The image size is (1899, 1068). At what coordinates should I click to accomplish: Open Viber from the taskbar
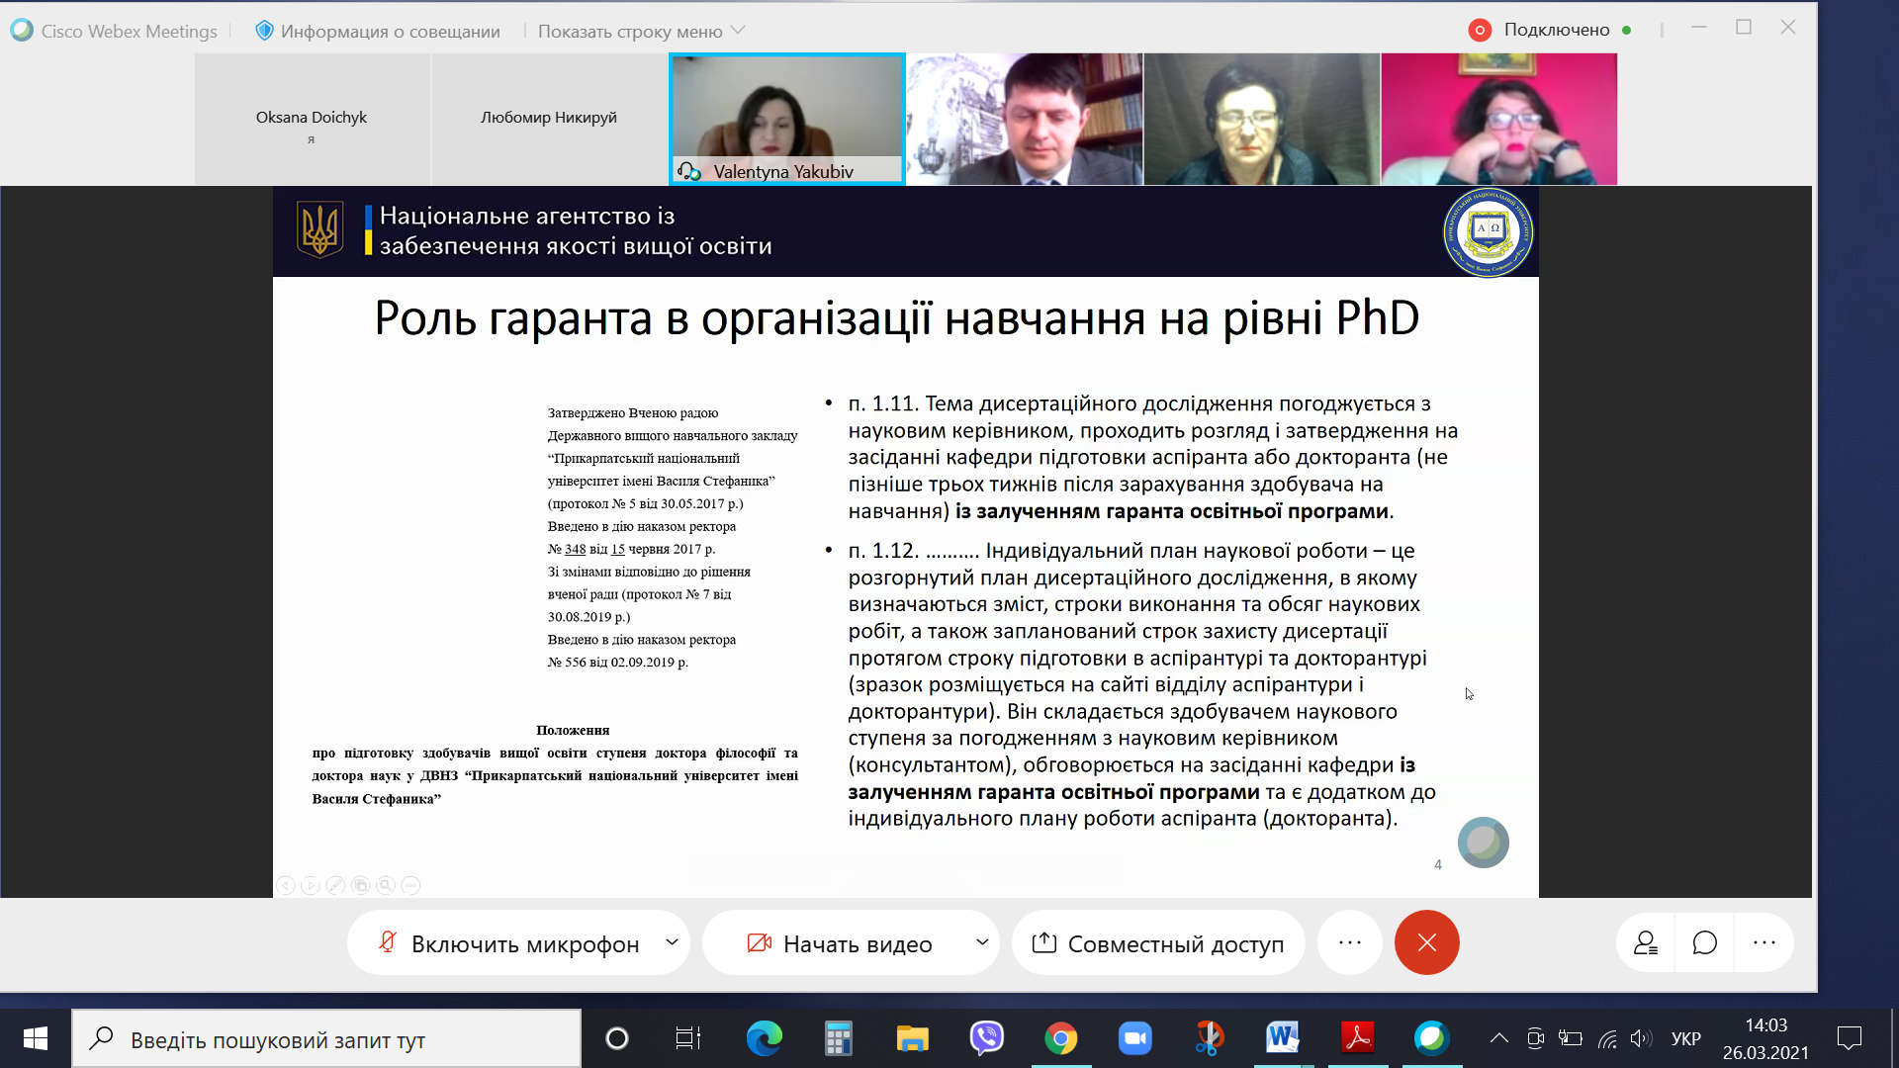click(x=986, y=1038)
